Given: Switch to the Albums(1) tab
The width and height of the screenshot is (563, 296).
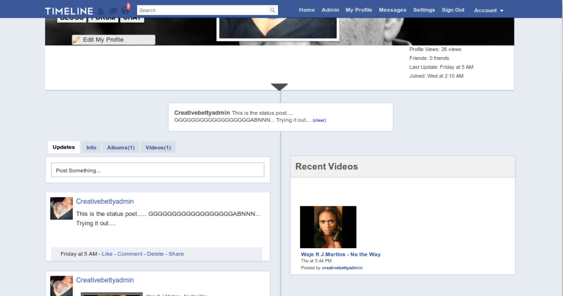Looking at the screenshot, I should pos(121,147).
